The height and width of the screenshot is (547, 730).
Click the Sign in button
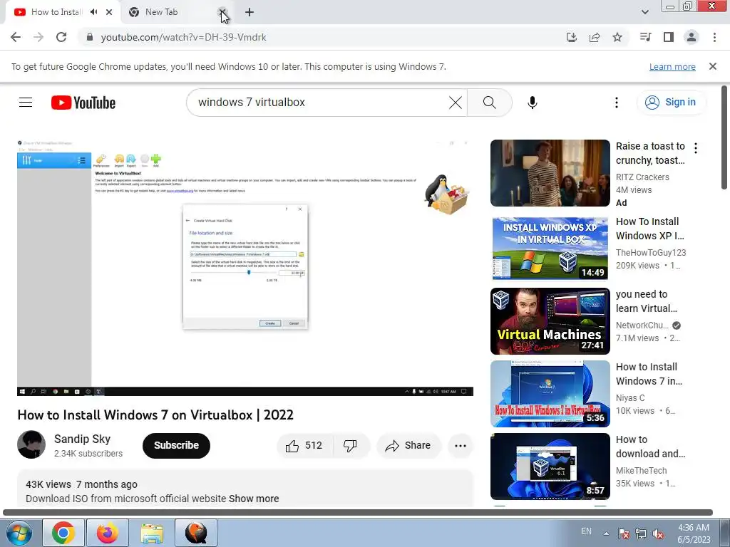(x=672, y=103)
